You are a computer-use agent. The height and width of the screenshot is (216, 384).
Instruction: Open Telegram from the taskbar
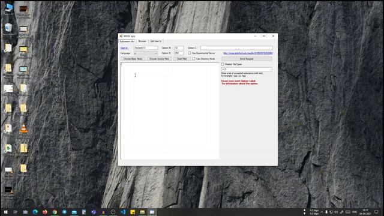pos(64,212)
